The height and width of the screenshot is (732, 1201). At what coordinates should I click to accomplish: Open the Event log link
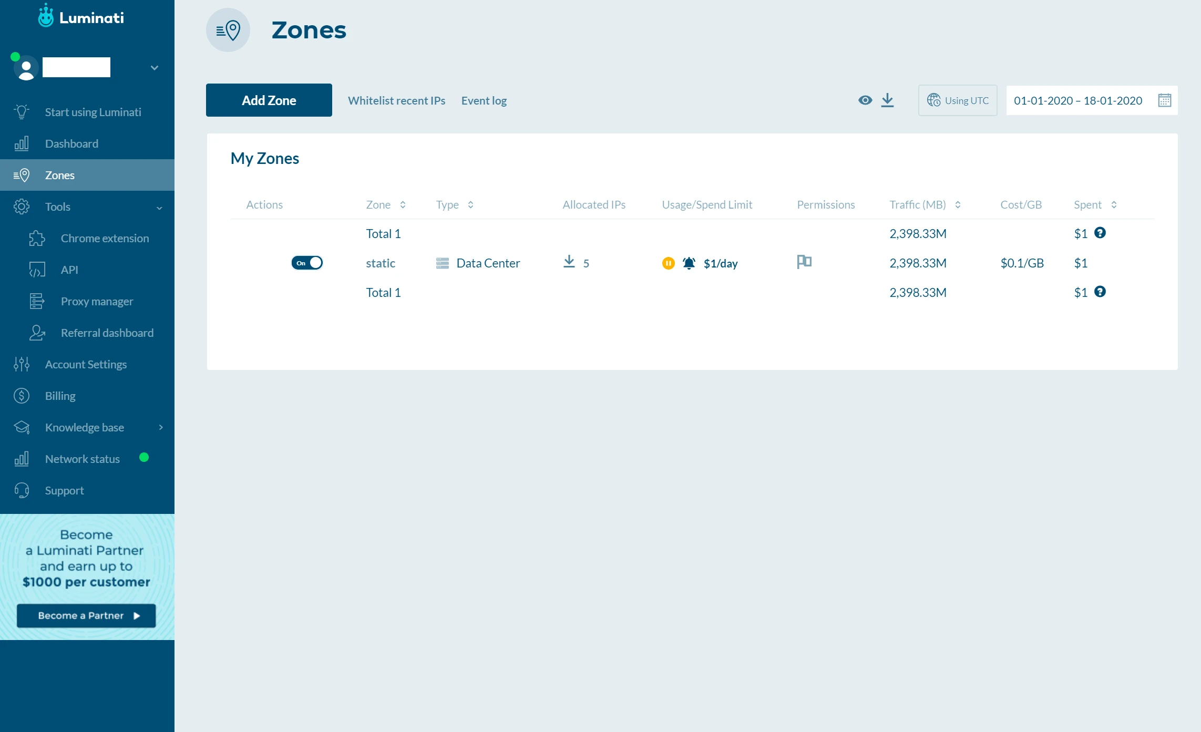484,100
